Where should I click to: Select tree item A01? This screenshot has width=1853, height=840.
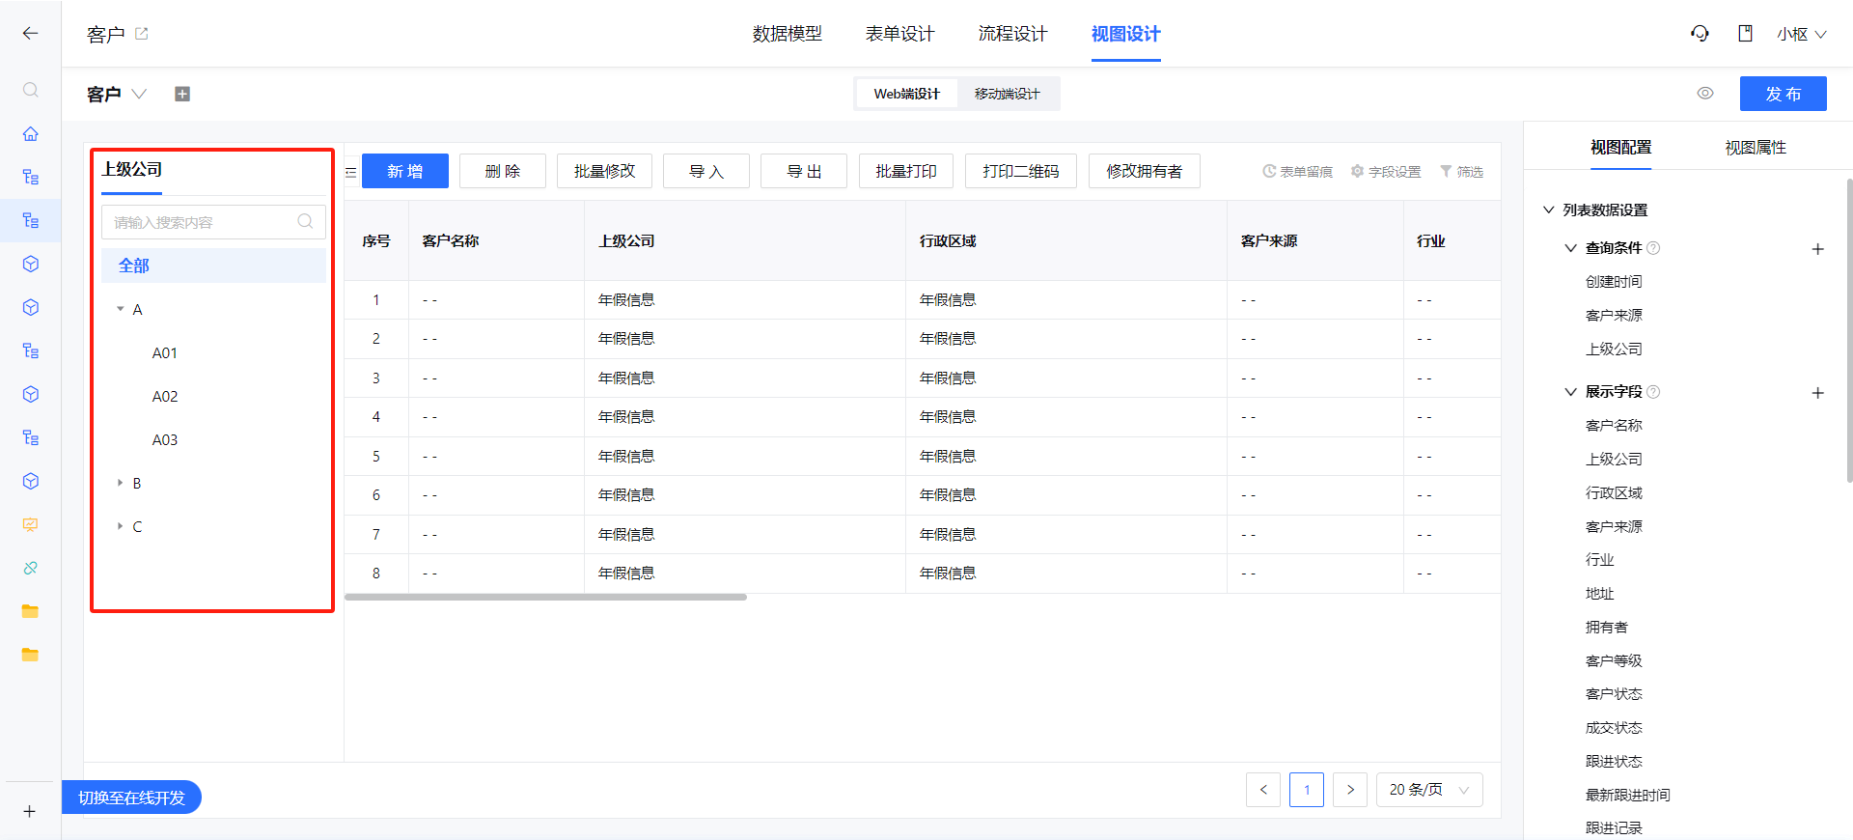click(165, 352)
